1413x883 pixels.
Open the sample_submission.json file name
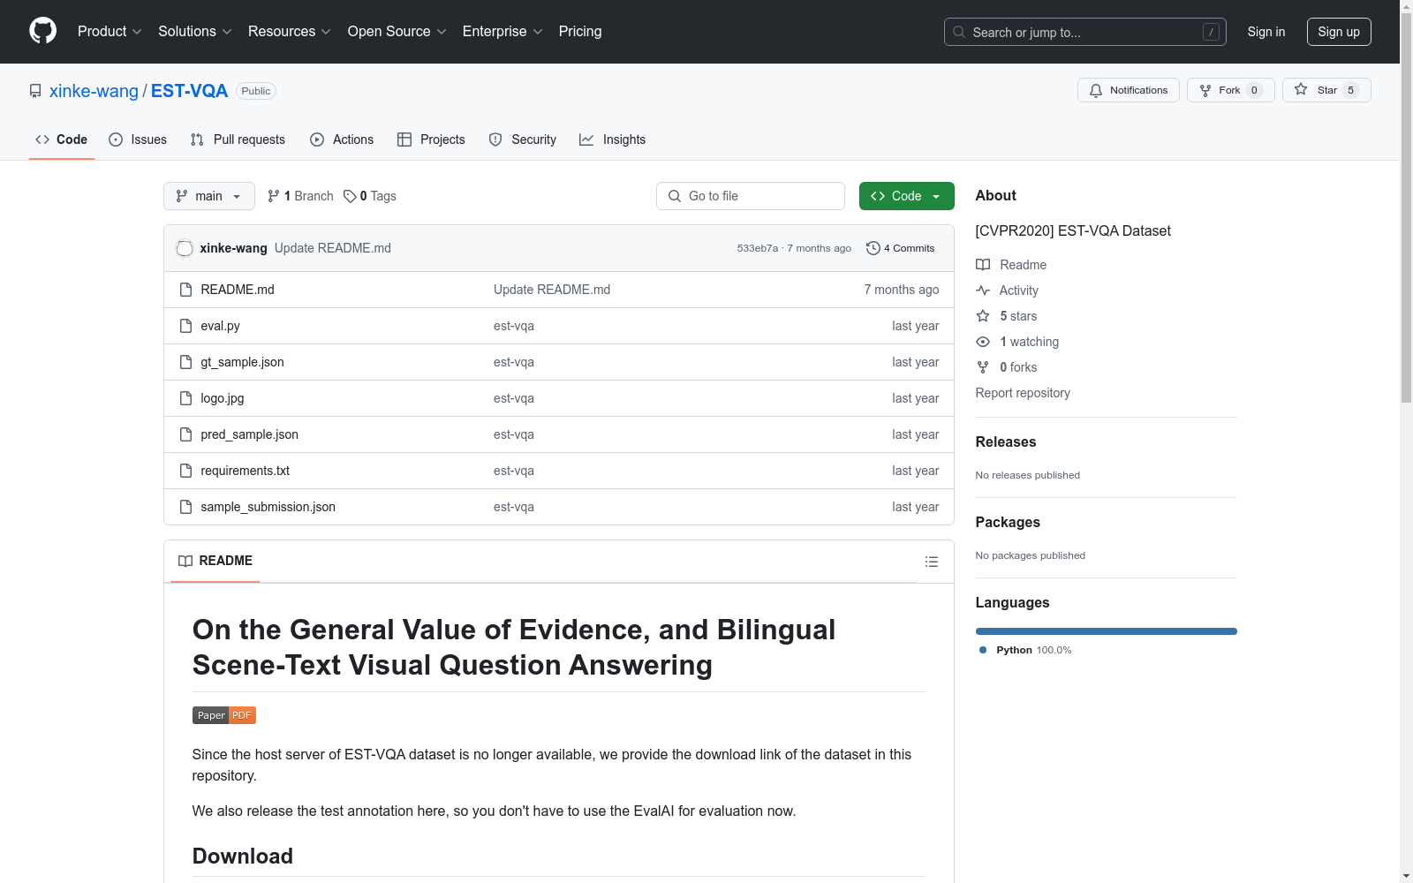coord(268,507)
